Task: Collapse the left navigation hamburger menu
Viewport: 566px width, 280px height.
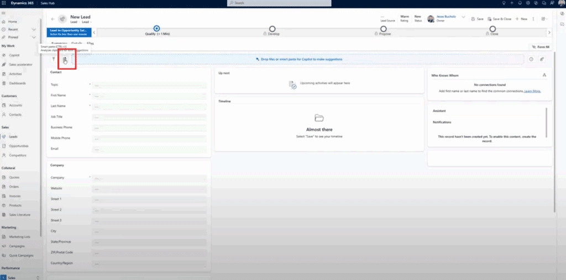Action: (x=4, y=13)
